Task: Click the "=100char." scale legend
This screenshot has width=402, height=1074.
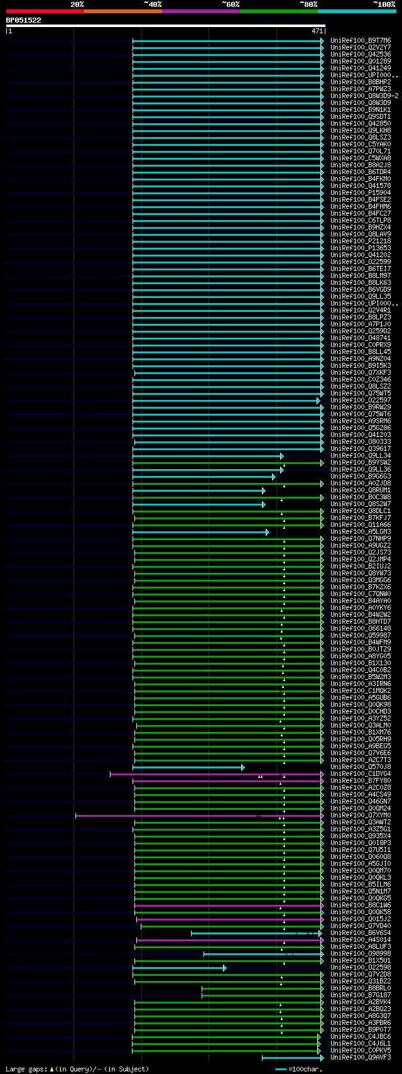Action: click(x=299, y=1069)
